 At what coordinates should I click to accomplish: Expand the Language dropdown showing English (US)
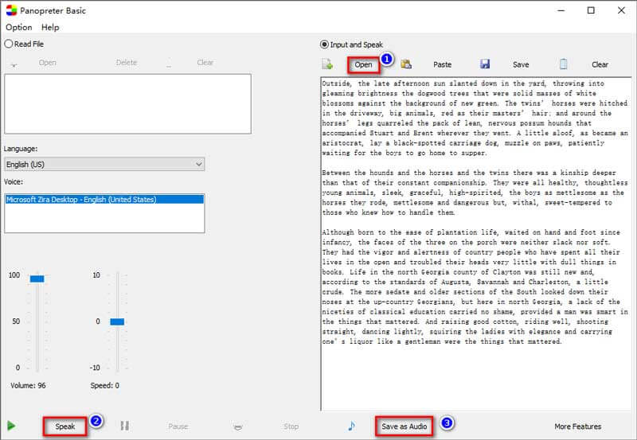click(x=104, y=165)
